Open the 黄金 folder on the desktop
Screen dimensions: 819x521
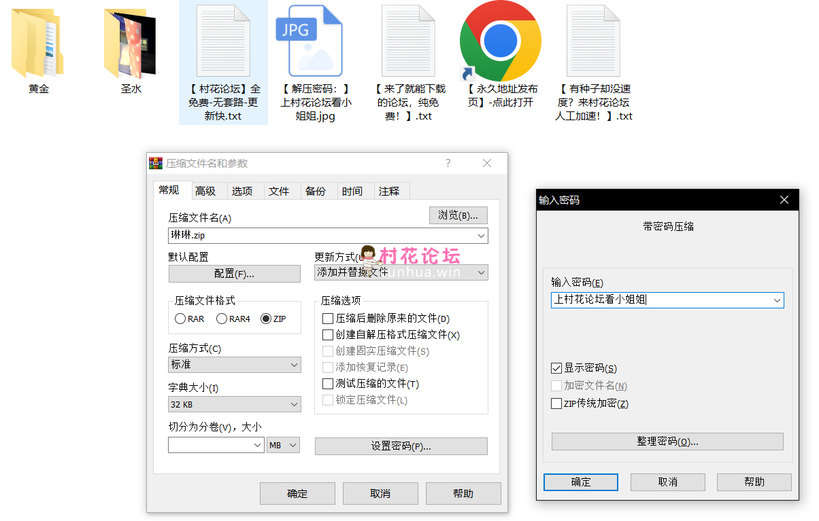(37, 41)
